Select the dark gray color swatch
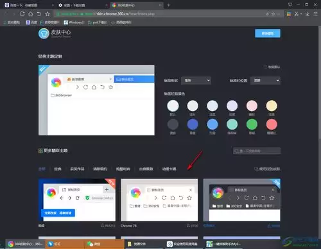 173,125
